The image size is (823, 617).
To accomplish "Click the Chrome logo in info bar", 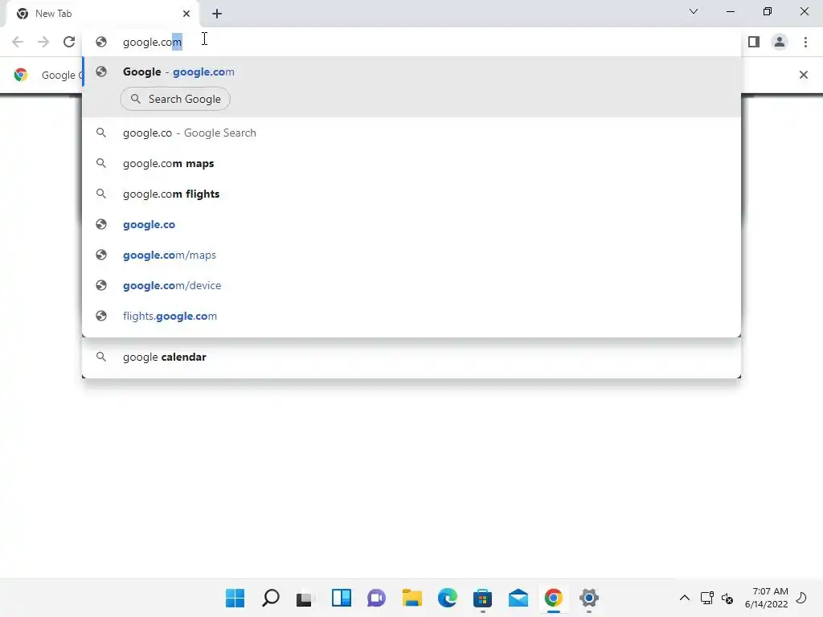I will click(21, 75).
